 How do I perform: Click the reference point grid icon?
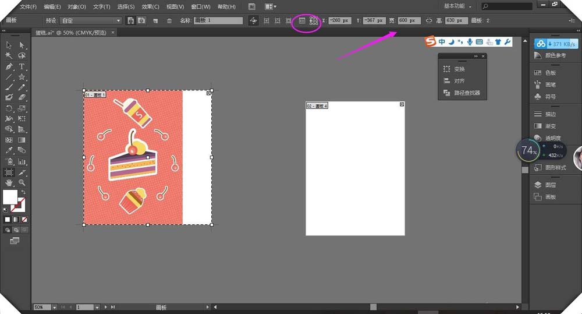coord(314,21)
